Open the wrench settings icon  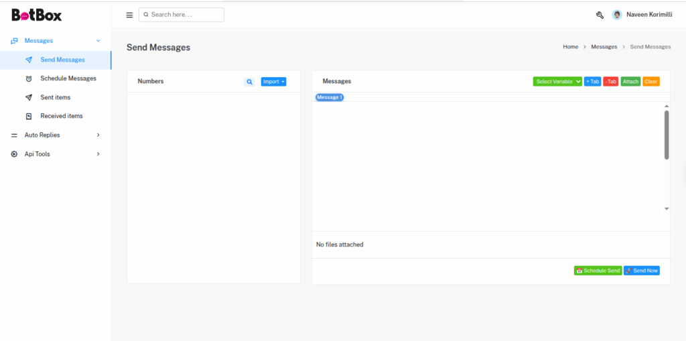tap(600, 15)
